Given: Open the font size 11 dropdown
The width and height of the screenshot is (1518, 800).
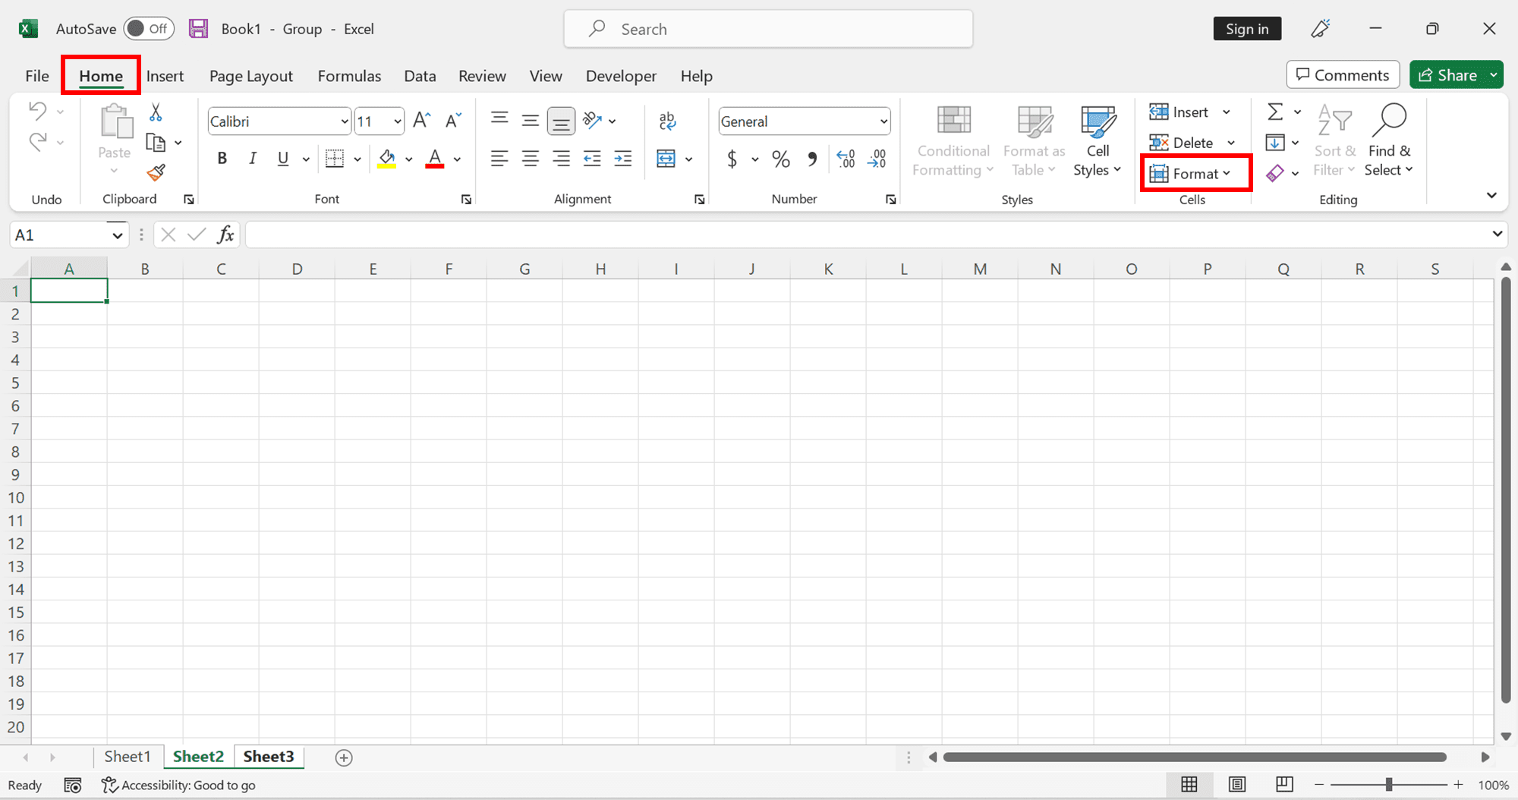Looking at the screenshot, I should (398, 121).
